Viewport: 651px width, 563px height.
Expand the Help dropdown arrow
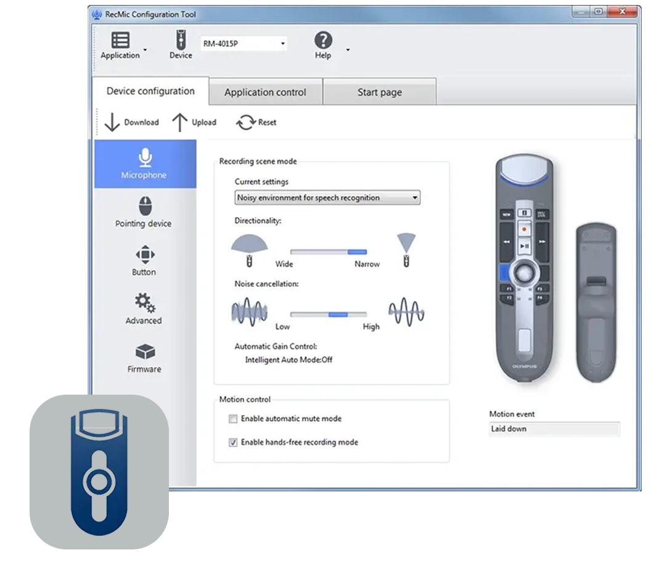click(x=348, y=50)
